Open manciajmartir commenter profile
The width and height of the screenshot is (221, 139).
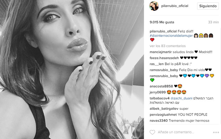click(161, 52)
